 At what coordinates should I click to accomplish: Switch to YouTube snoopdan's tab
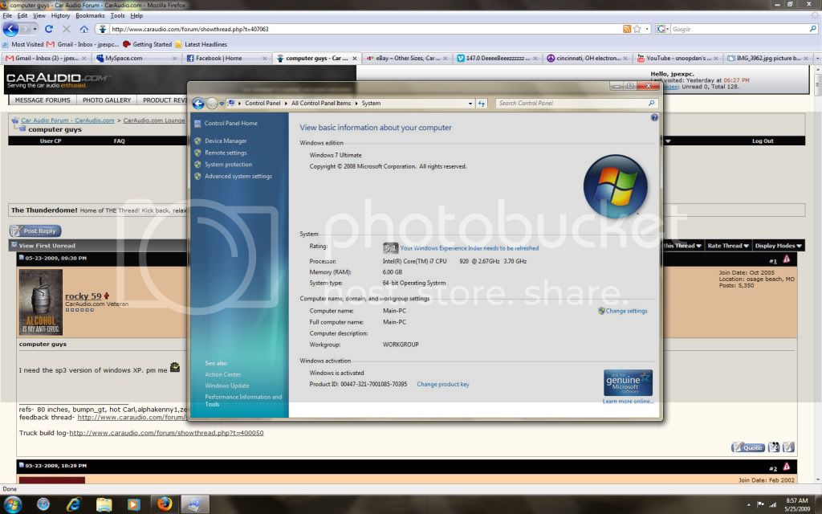click(678, 58)
